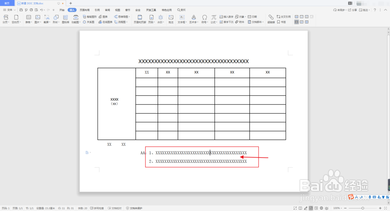
Task: Insert a table (表格)
Action: point(28,19)
